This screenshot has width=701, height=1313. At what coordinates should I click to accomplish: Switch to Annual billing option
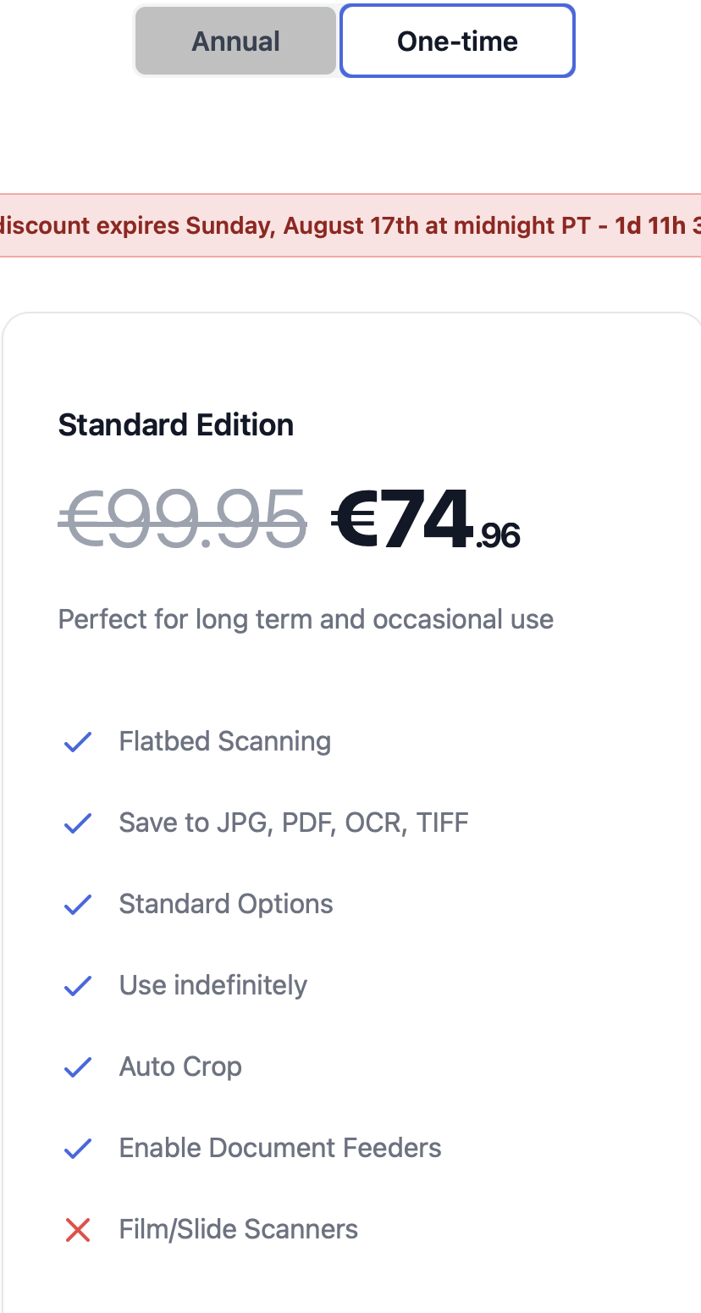(235, 42)
